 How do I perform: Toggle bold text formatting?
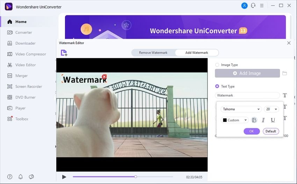(x=254, y=120)
